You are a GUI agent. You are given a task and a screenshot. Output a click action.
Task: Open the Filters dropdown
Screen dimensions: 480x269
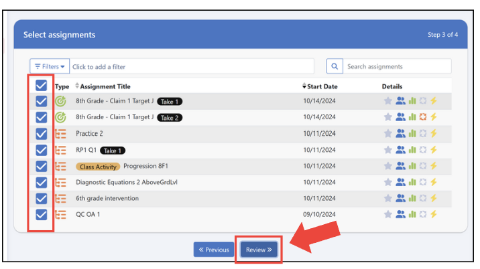[50, 66]
